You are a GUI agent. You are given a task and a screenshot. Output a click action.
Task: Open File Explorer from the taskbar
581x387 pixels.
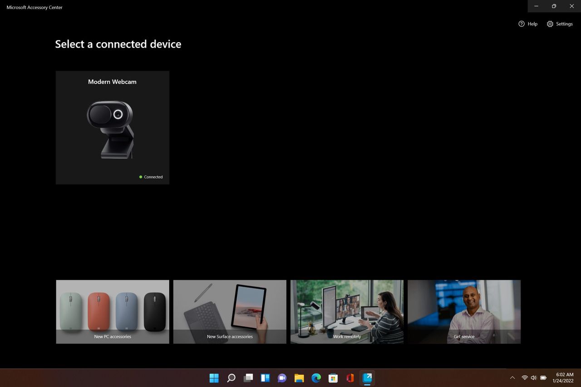[x=299, y=378]
